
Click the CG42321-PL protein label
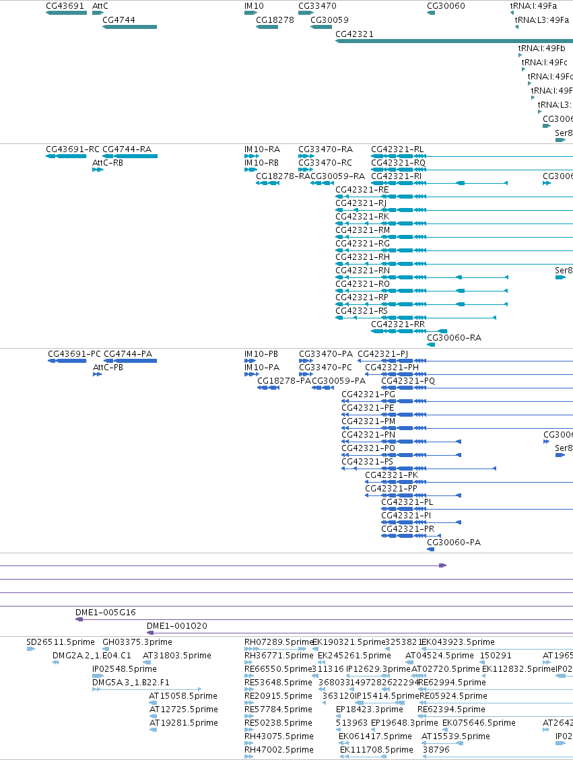407,503
